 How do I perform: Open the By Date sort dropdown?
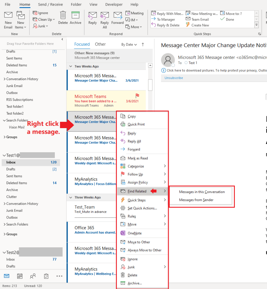pos(128,44)
